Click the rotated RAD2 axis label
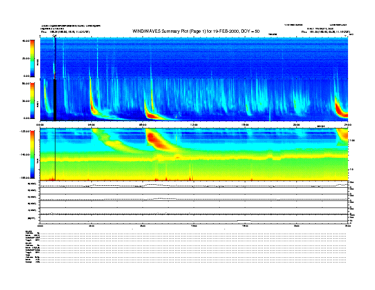Screen dimensions: 375x290 coord(37,63)
